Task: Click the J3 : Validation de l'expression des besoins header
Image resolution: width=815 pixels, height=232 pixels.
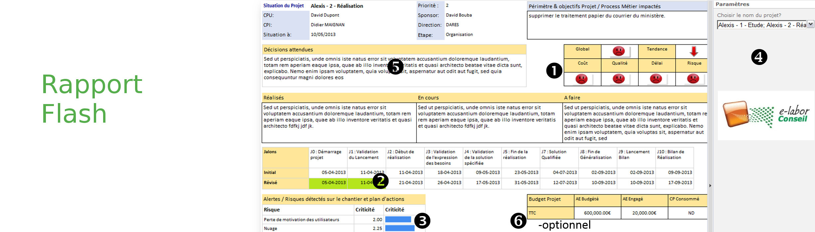Action: pos(443,157)
